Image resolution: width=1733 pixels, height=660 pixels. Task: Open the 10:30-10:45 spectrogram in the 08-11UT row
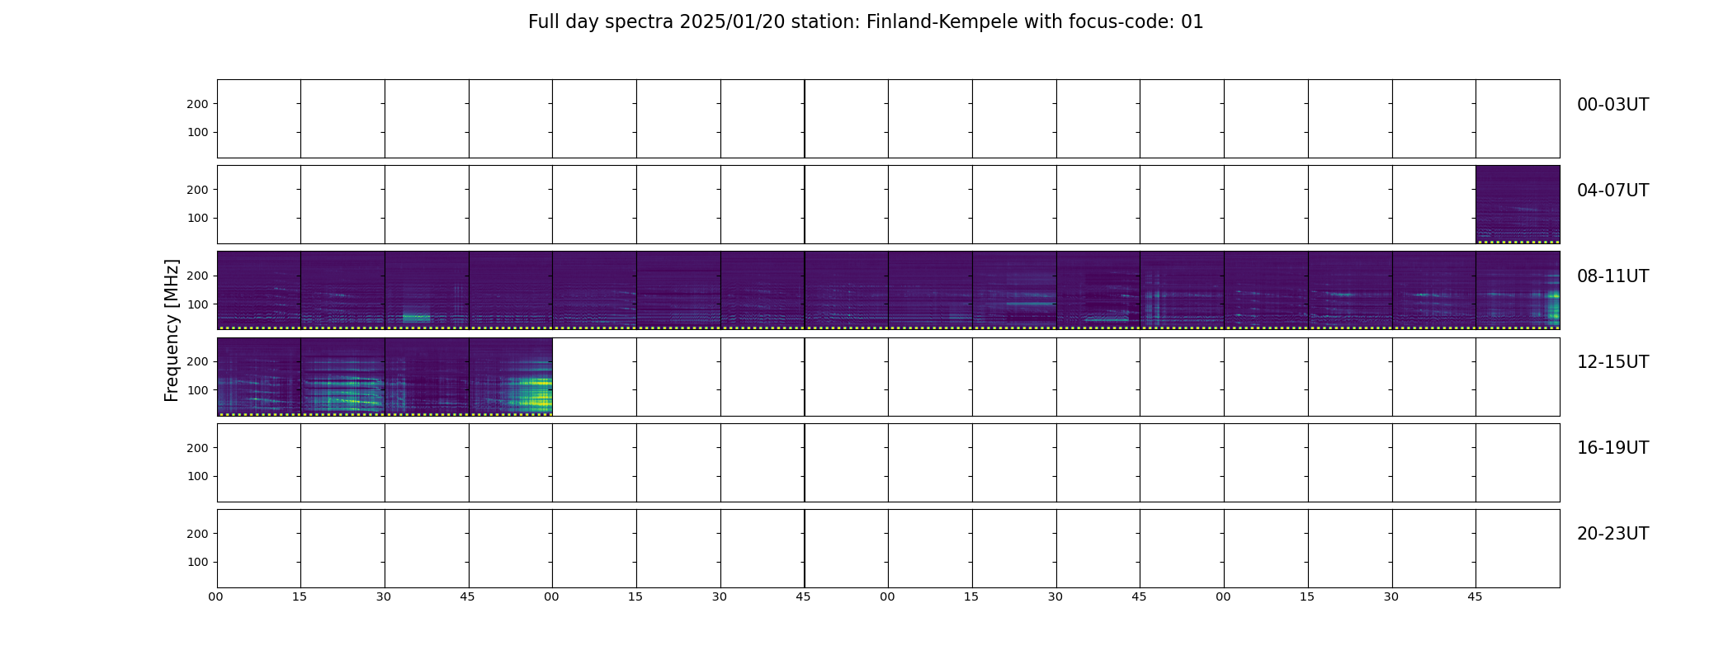click(1098, 290)
